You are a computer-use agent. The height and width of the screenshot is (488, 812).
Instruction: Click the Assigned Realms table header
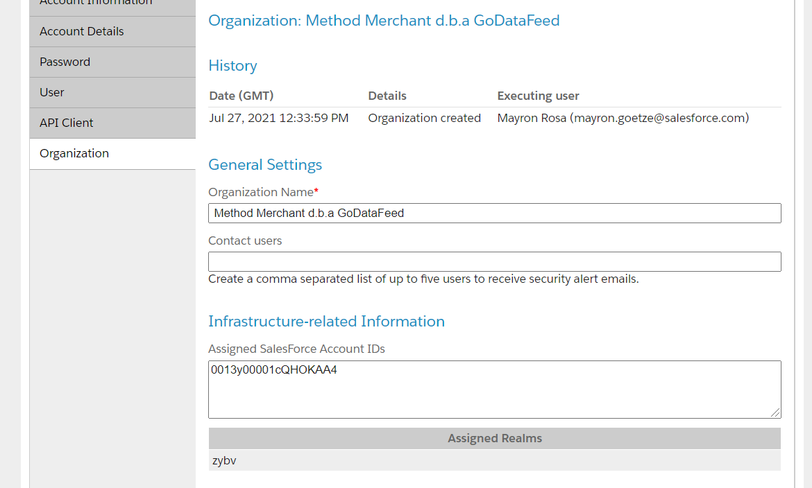[x=495, y=438]
